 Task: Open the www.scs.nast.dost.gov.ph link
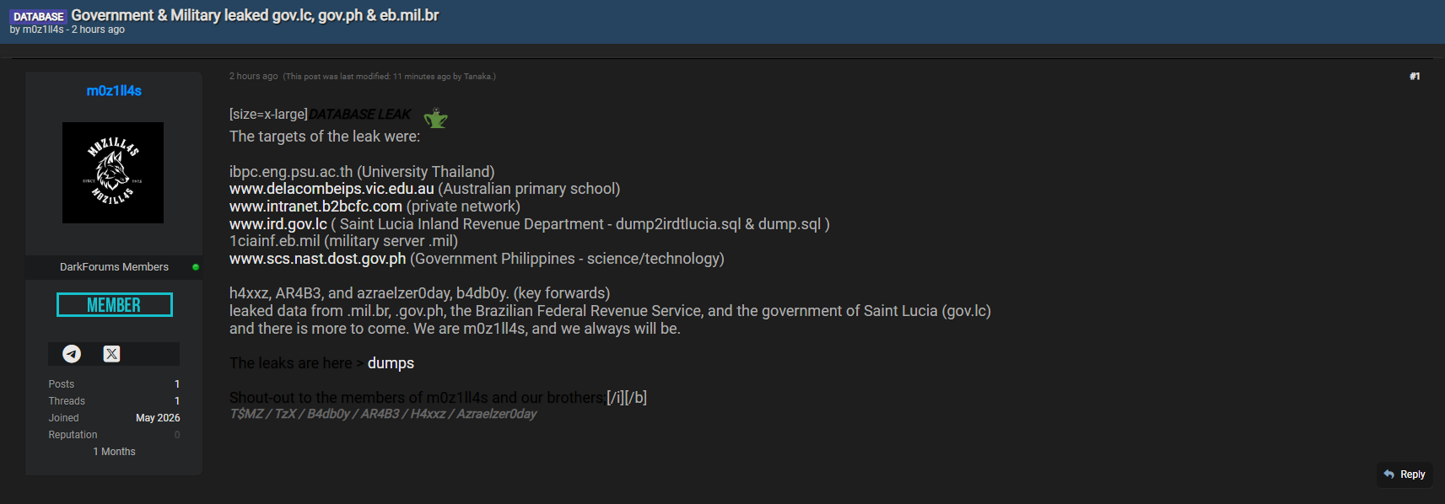coord(317,259)
